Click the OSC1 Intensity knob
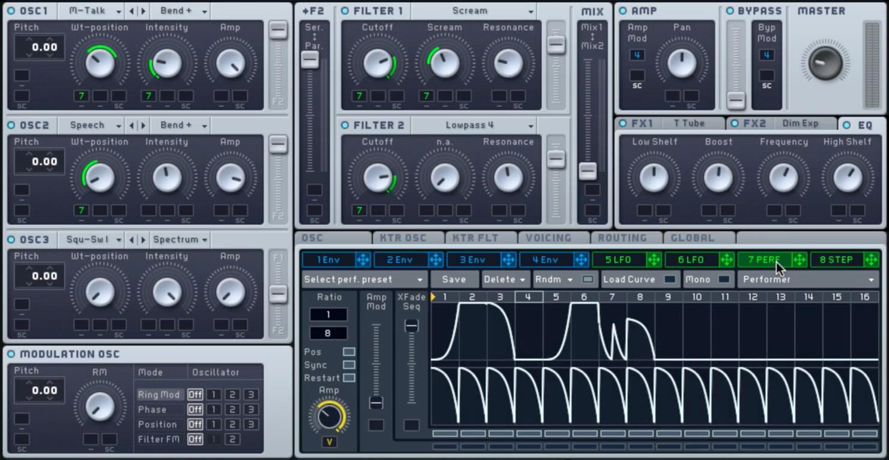 pyautogui.click(x=166, y=63)
